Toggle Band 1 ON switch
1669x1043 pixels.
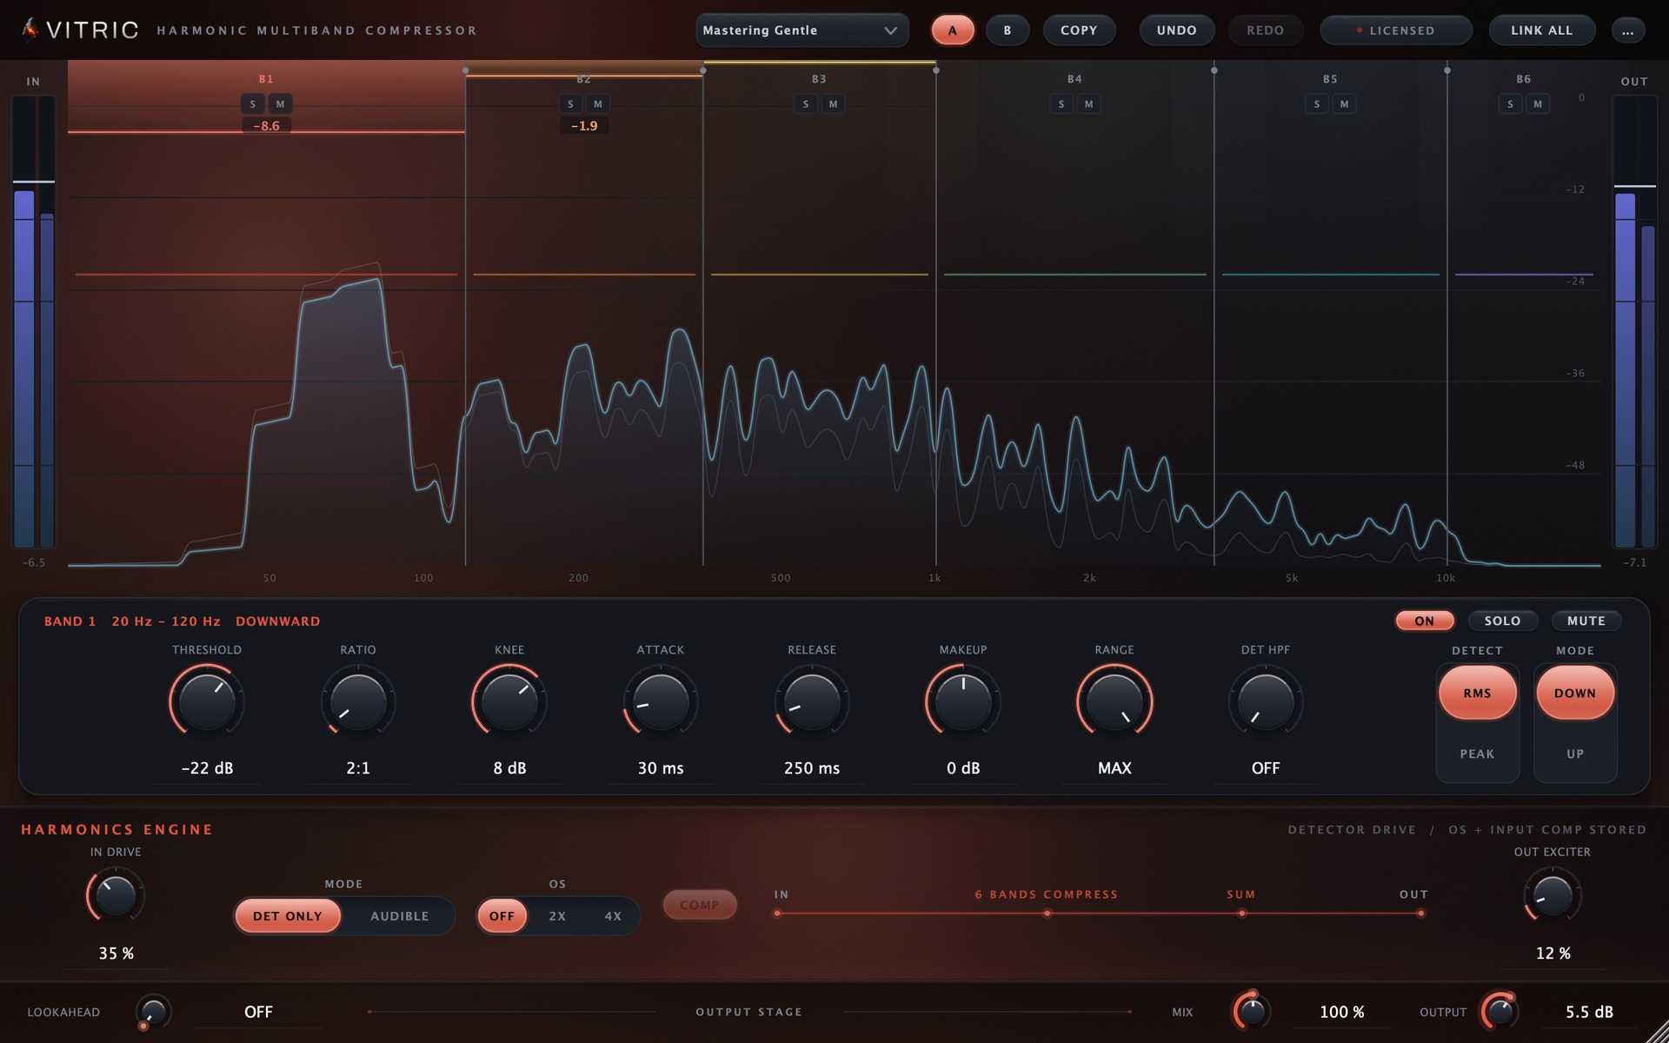tap(1424, 621)
